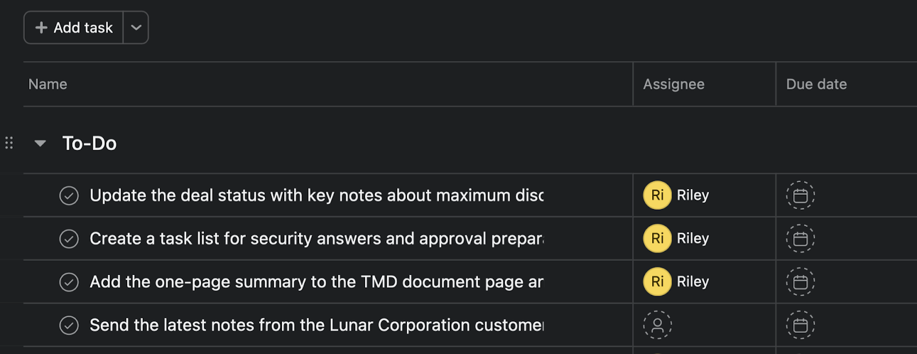Mark the Send latest notes task complete
Screen dimensions: 917x354
[69, 325]
